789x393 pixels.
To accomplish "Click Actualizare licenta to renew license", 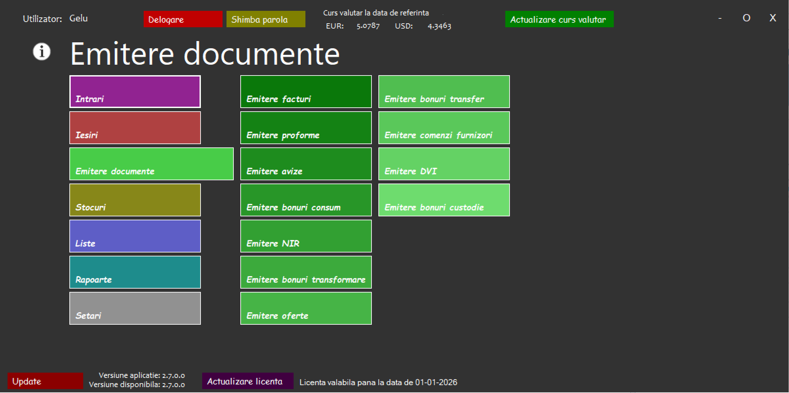I will pos(248,381).
